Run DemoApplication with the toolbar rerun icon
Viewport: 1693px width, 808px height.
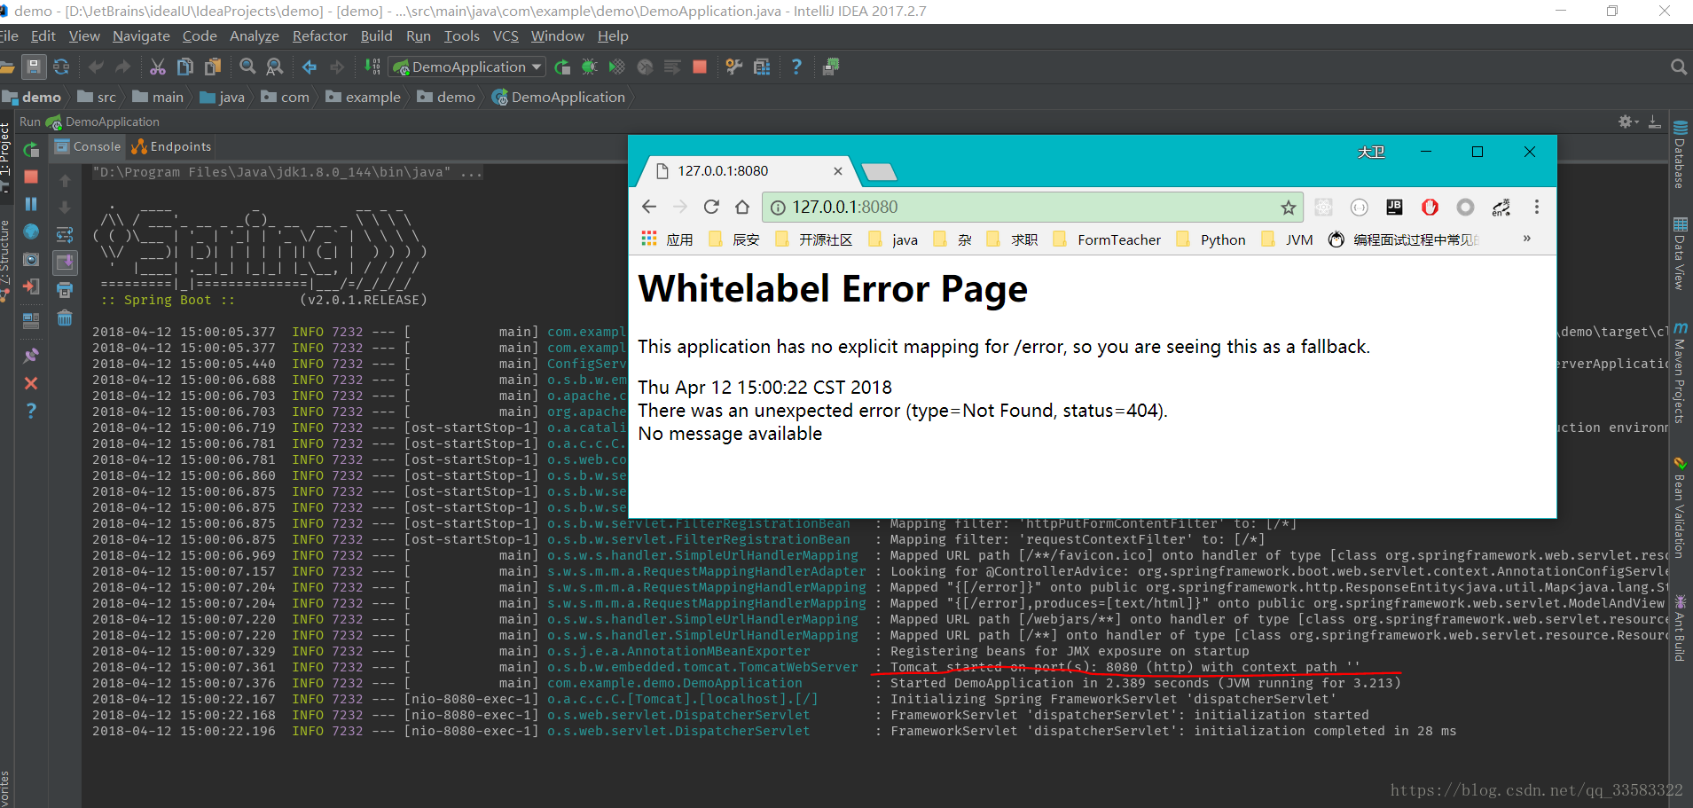click(x=562, y=67)
